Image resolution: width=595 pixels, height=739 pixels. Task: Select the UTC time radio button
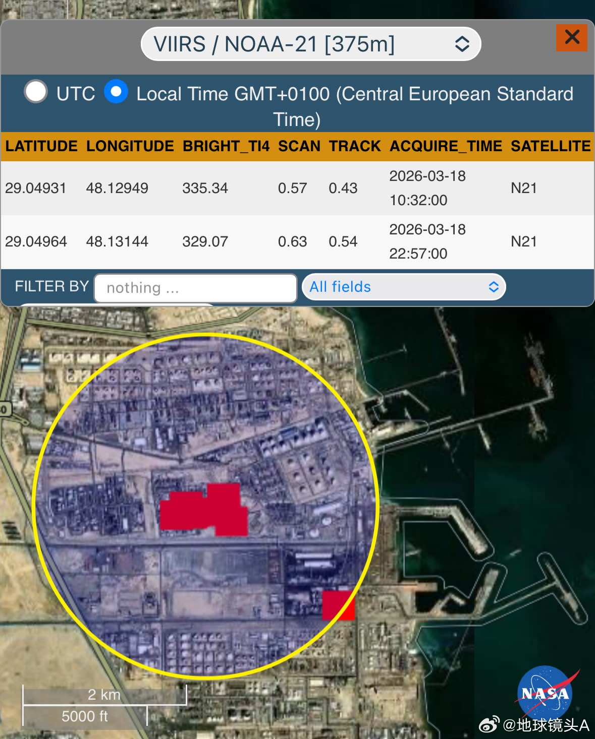pyautogui.click(x=36, y=92)
